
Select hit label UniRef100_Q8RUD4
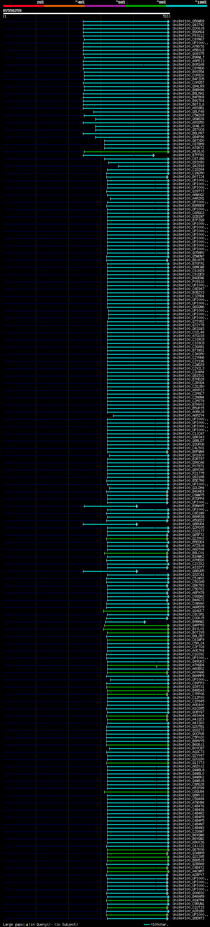(x=188, y=524)
